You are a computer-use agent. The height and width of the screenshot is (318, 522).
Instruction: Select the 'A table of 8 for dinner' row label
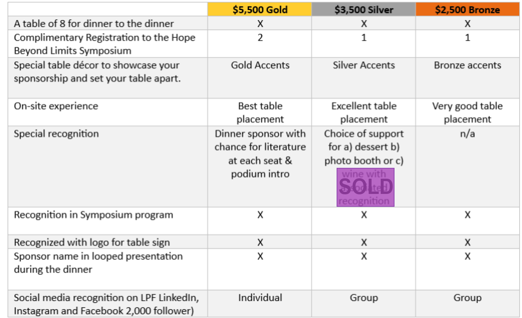[x=94, y=24]
